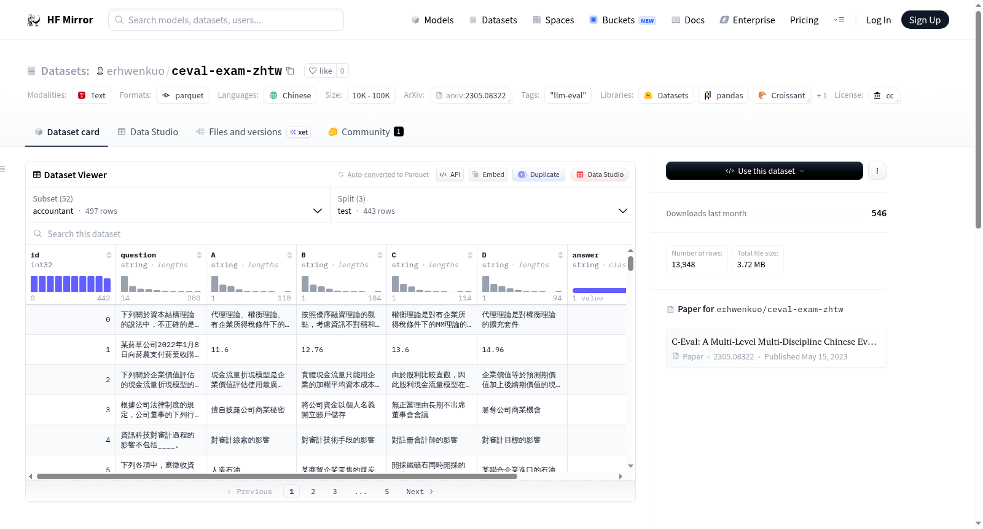Expand the more navigation menu icon

pyautogui.click(x=839, y=20)
